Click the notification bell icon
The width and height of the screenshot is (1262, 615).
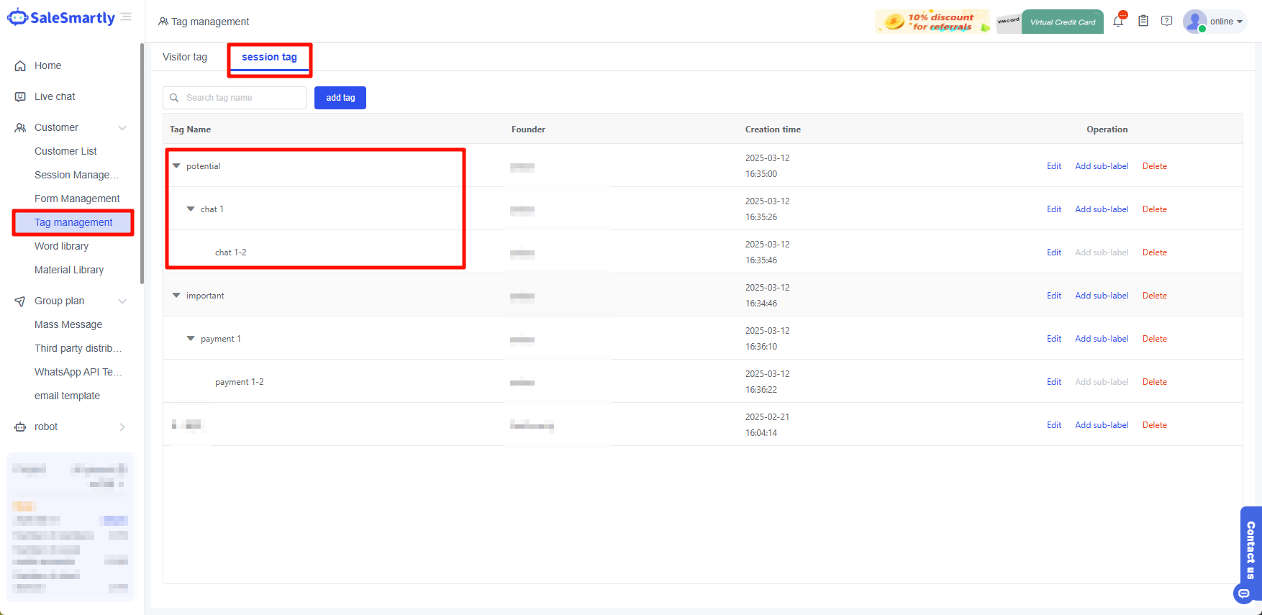pyautogui.click(x=1118, y=22)
